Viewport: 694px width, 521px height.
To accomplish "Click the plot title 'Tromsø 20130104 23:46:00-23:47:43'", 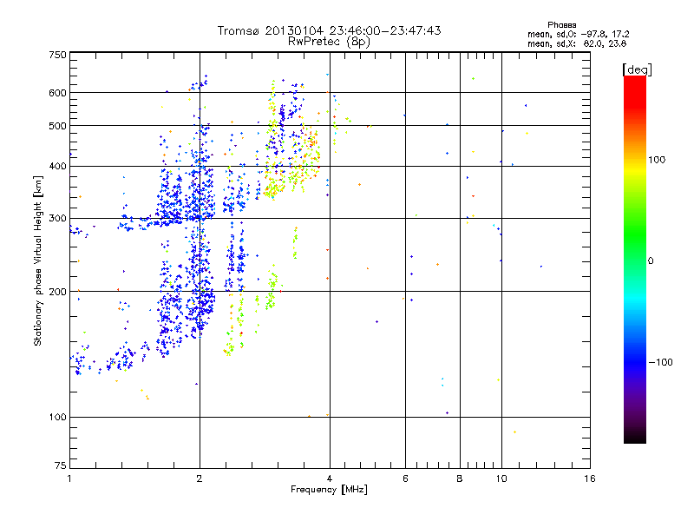I will coord(329,30).
